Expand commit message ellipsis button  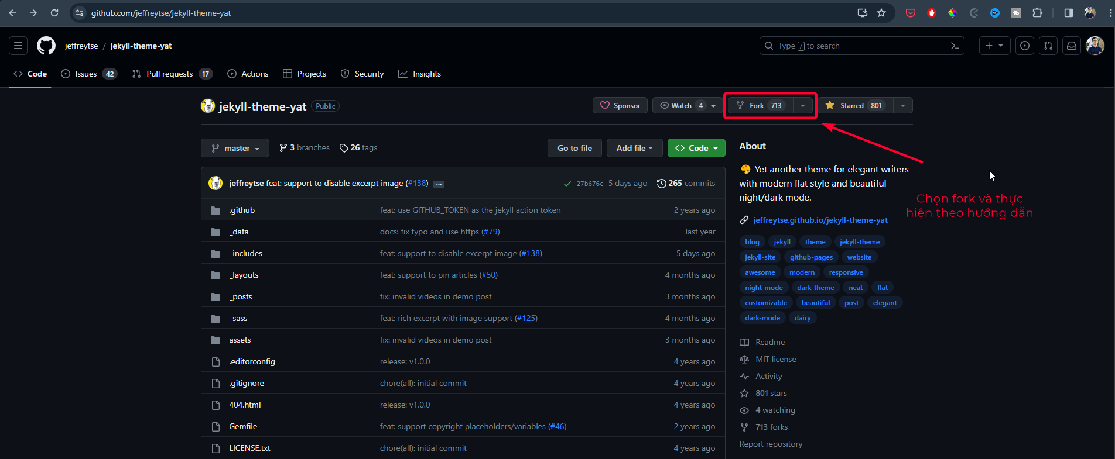point(439,184)
